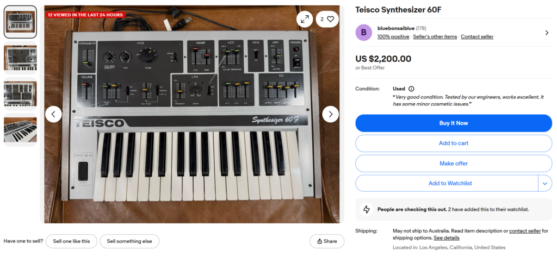Advance to the next photo with the right arrow
557x257 pixels.
(x=331, y=114)
